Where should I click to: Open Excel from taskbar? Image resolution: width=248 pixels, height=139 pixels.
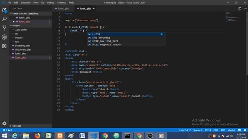48,136
